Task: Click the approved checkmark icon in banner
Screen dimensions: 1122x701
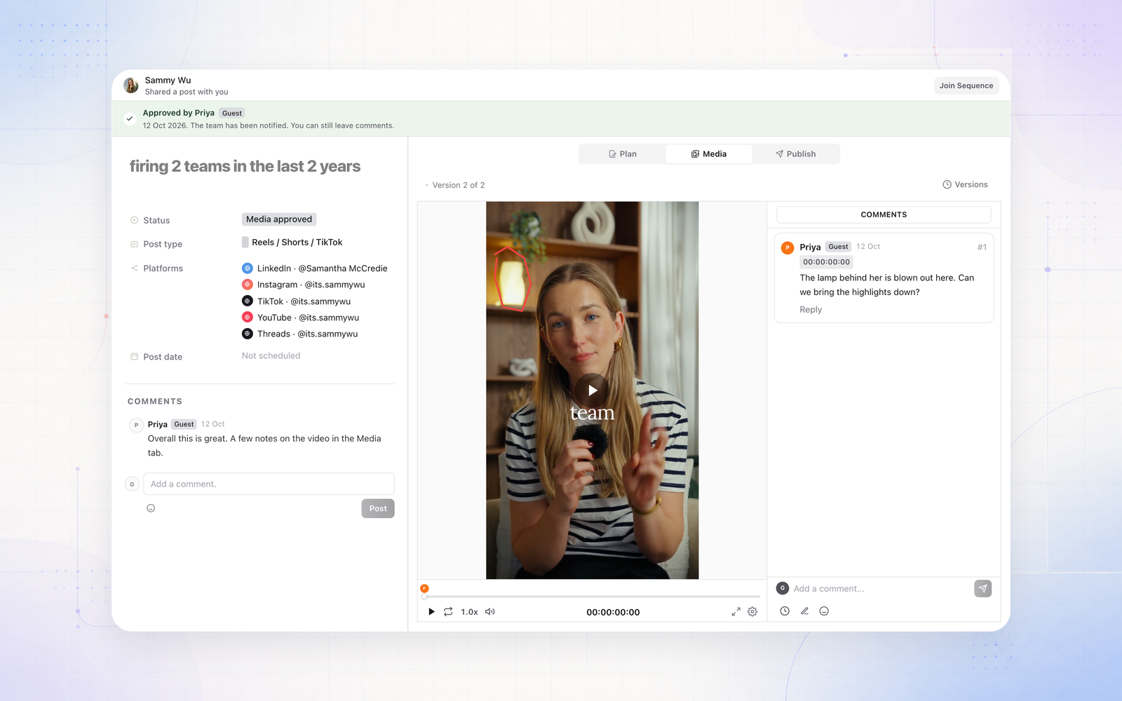Action: (130, 118)
